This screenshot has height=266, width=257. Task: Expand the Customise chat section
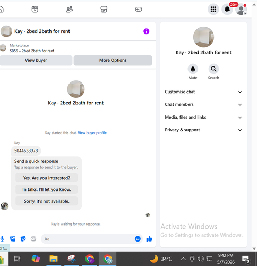pos(203,92)
